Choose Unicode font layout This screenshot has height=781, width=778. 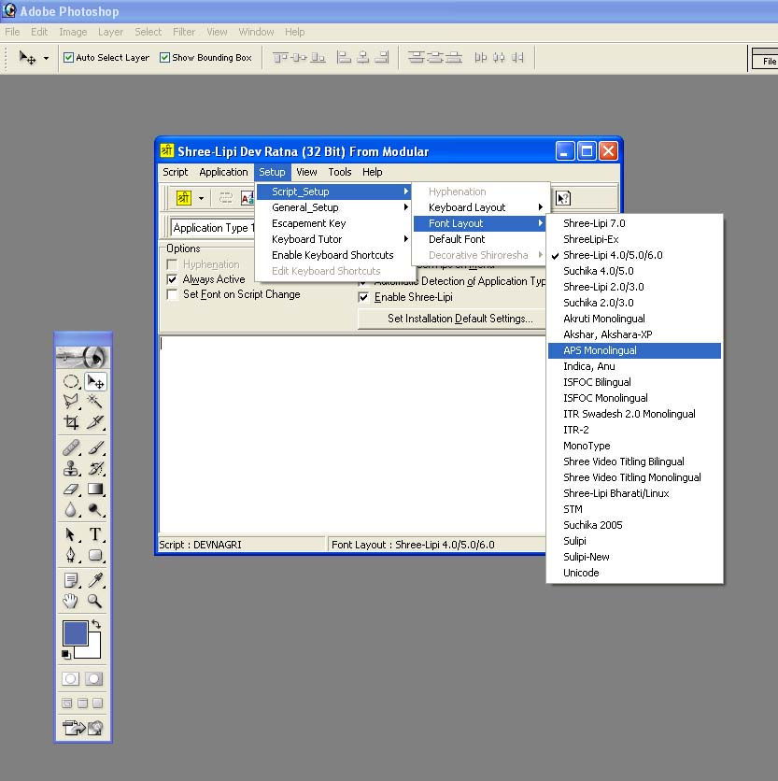(634, 573)
